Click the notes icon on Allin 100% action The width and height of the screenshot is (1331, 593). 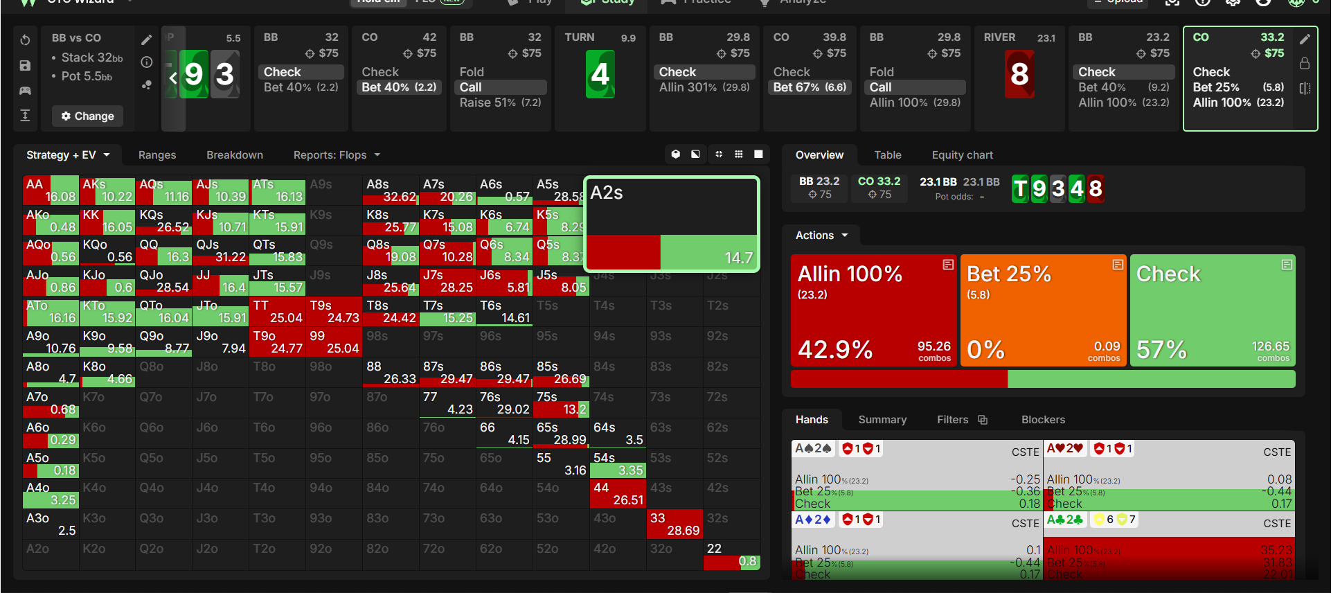[948, 265]
